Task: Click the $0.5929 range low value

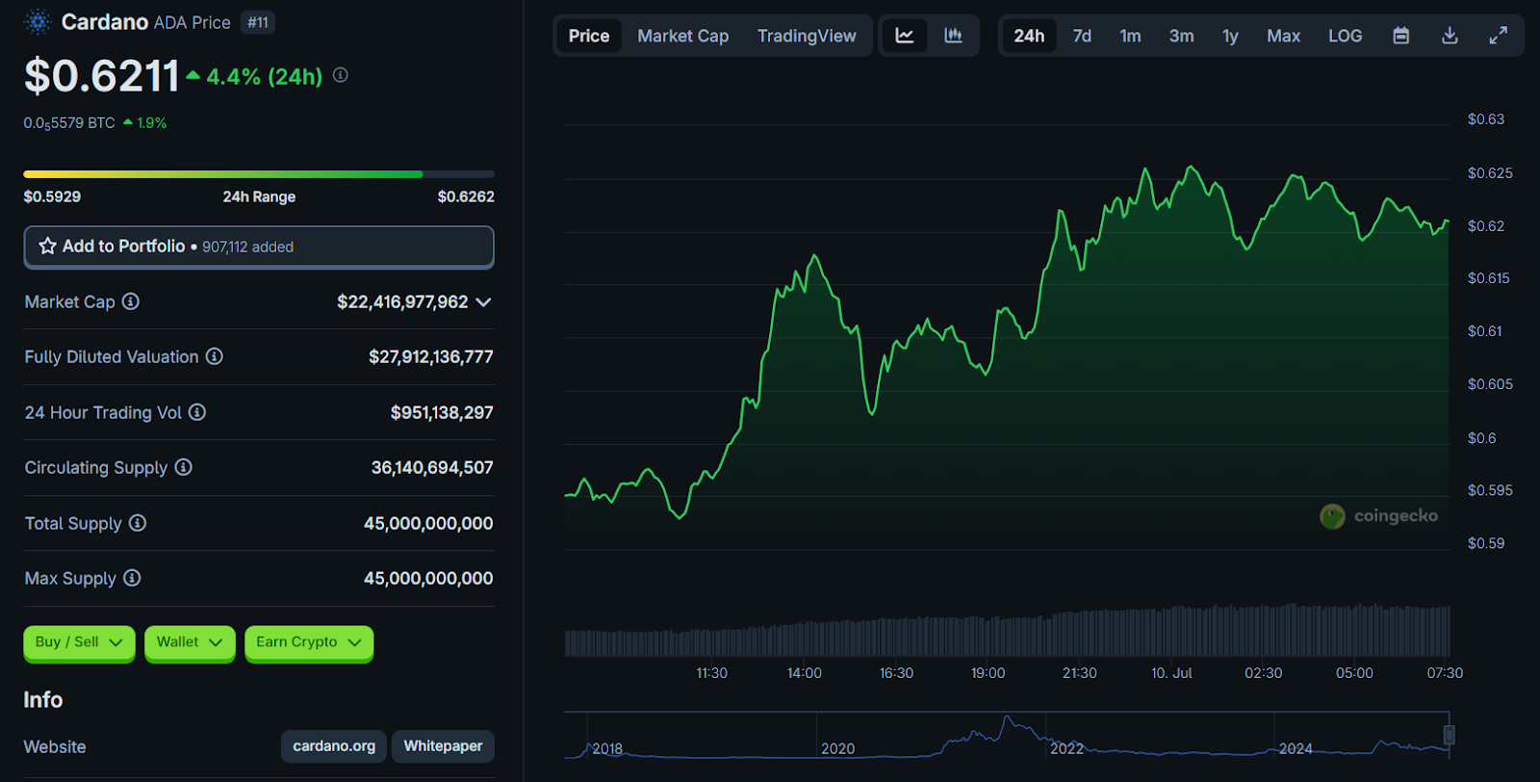Action: click(x=52, y=196)
